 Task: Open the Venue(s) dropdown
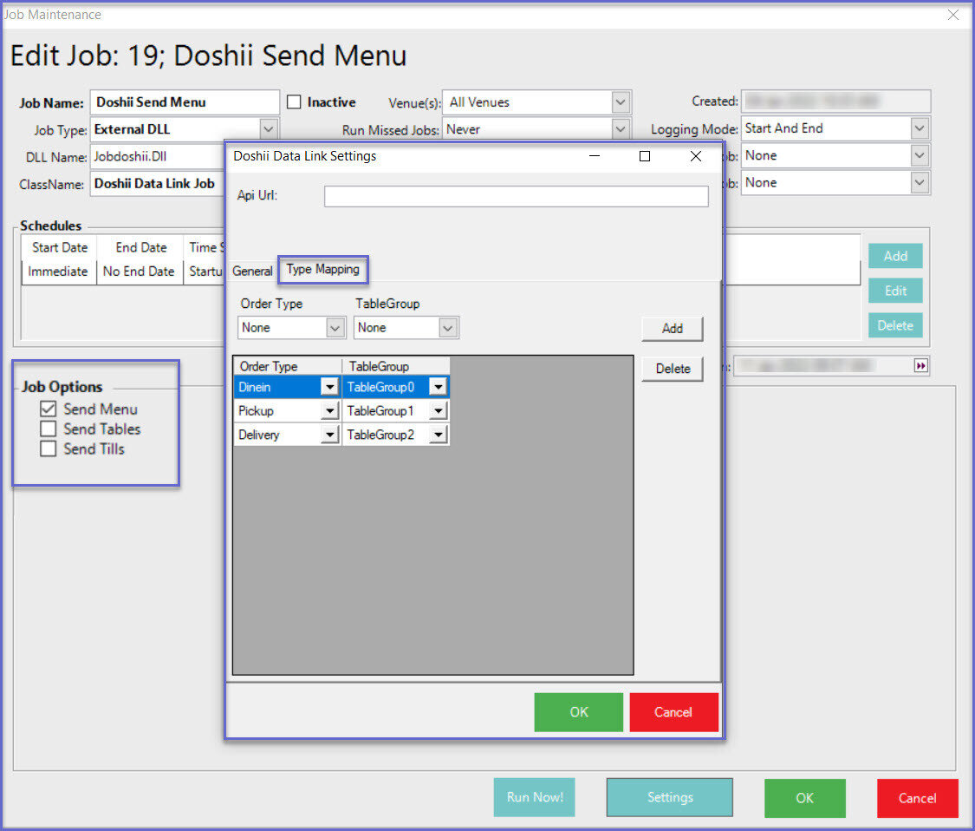[x=621, y=102]
